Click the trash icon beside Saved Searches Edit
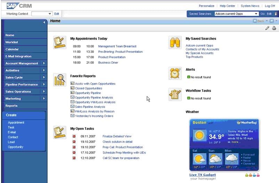 pos(276,14)
